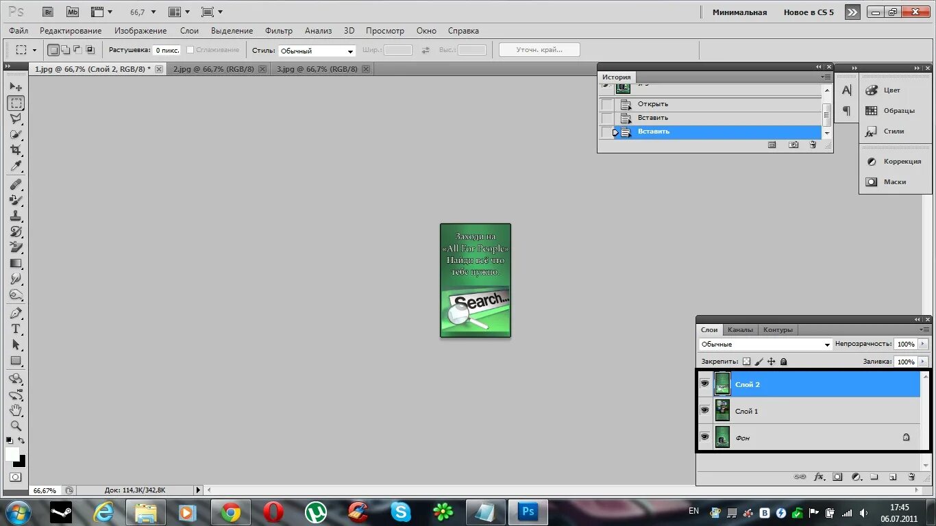Select the Pen tool
936x526 pixels.
pyautogui.click(x=16, y=313)
